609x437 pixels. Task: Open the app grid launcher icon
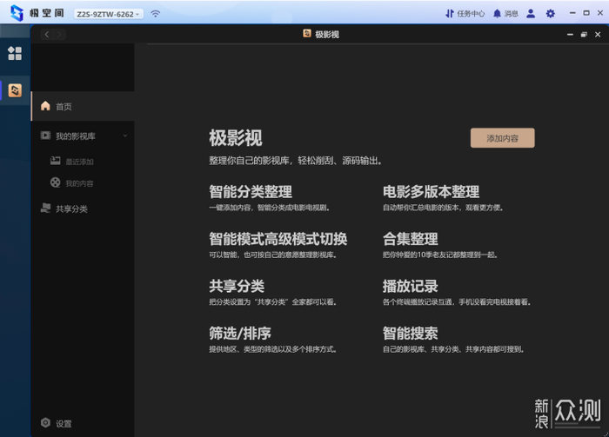15,53
